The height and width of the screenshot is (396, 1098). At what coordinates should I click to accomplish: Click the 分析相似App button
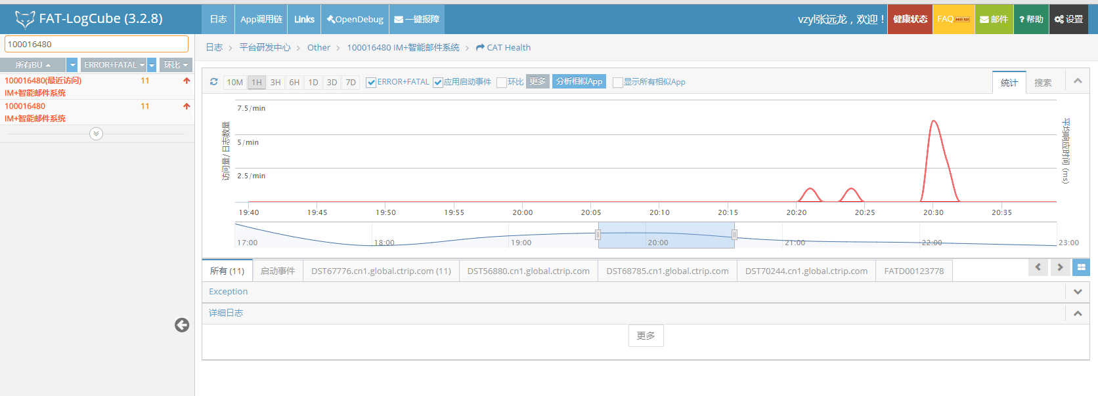579,81
